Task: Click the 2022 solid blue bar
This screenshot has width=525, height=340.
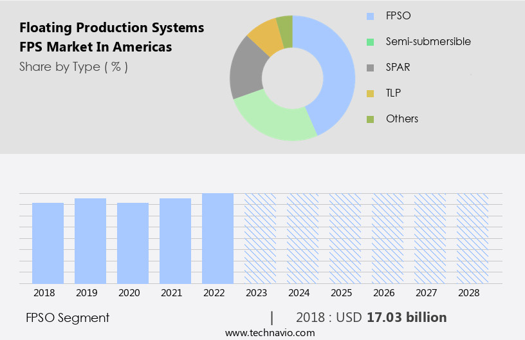Action: [217, 238]
